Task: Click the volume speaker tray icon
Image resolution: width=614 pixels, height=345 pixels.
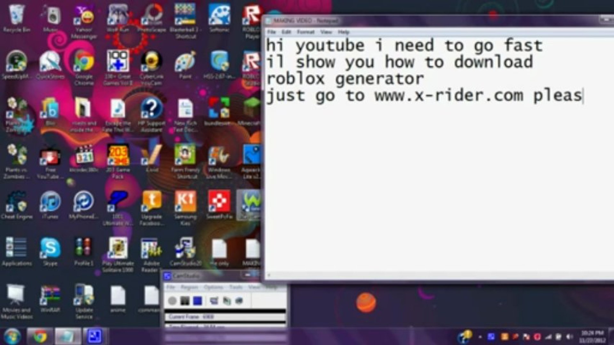Action: pos(569,337)
